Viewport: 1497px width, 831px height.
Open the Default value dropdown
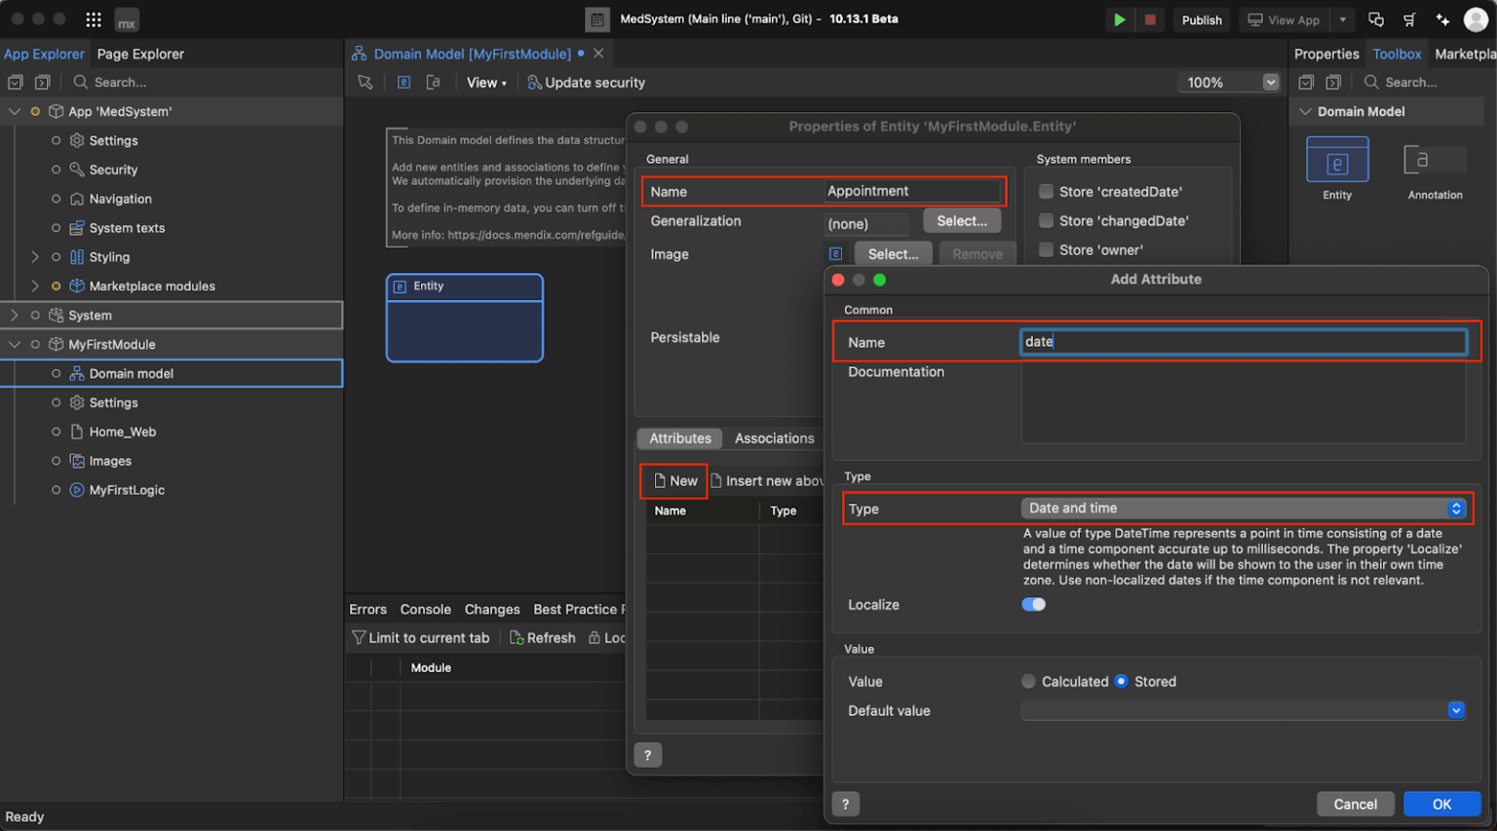coord(1456,710)
